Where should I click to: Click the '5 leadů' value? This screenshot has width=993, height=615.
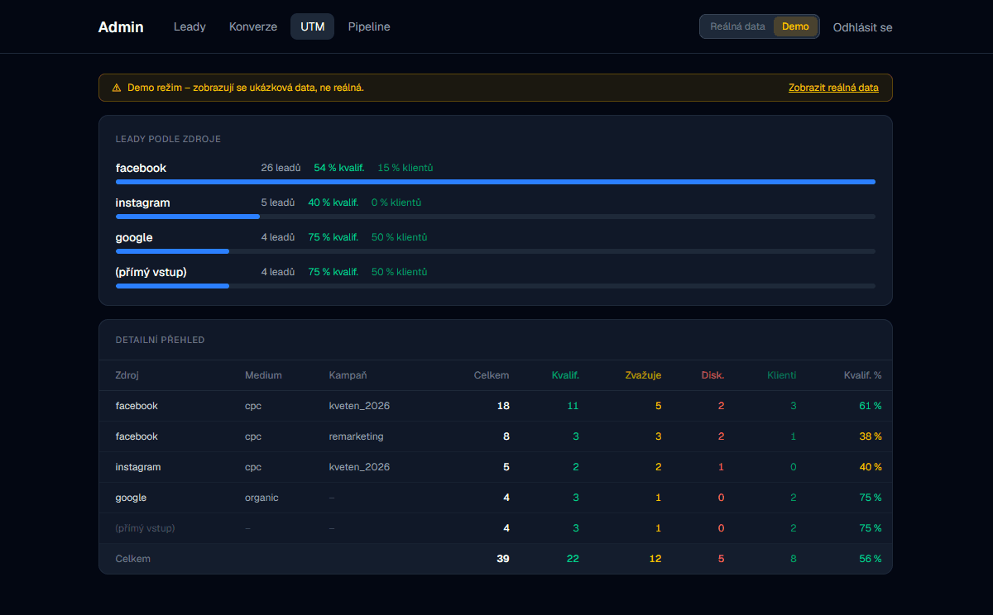click(278, 203)
